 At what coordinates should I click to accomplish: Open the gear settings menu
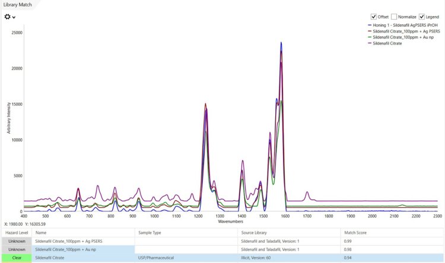(x=7, y=17)
